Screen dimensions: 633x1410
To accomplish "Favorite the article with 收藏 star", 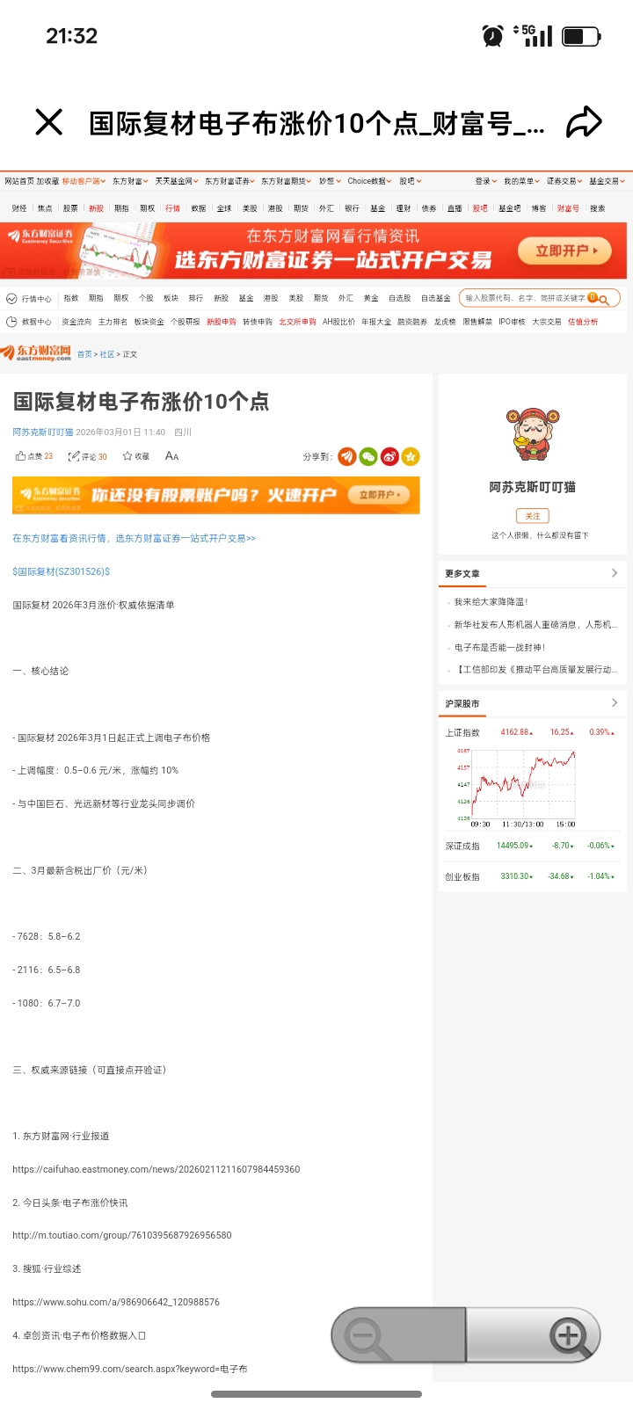I will tap(135, 456).
